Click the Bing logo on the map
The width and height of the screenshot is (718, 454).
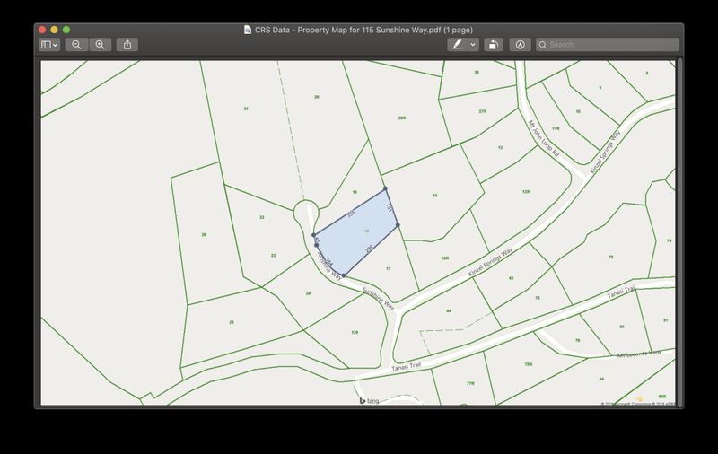pos(369,401)
